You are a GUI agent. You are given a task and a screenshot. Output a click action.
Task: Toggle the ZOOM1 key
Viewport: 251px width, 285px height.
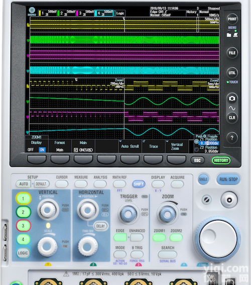tap(159, 237)
